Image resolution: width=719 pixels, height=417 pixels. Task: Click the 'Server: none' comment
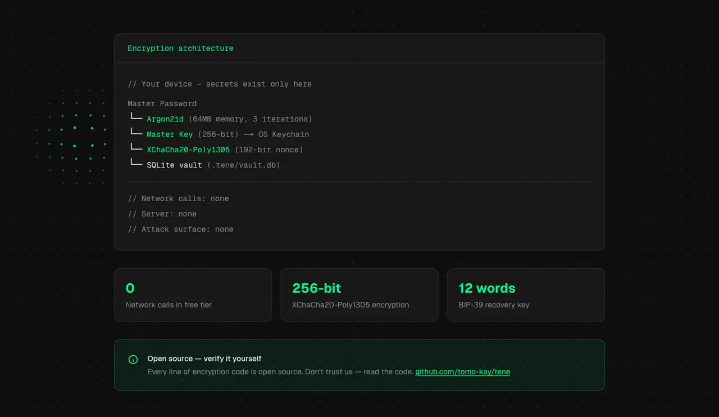162,214
